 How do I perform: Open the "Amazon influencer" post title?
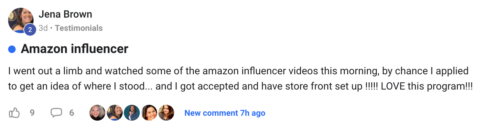click(74, 49)
